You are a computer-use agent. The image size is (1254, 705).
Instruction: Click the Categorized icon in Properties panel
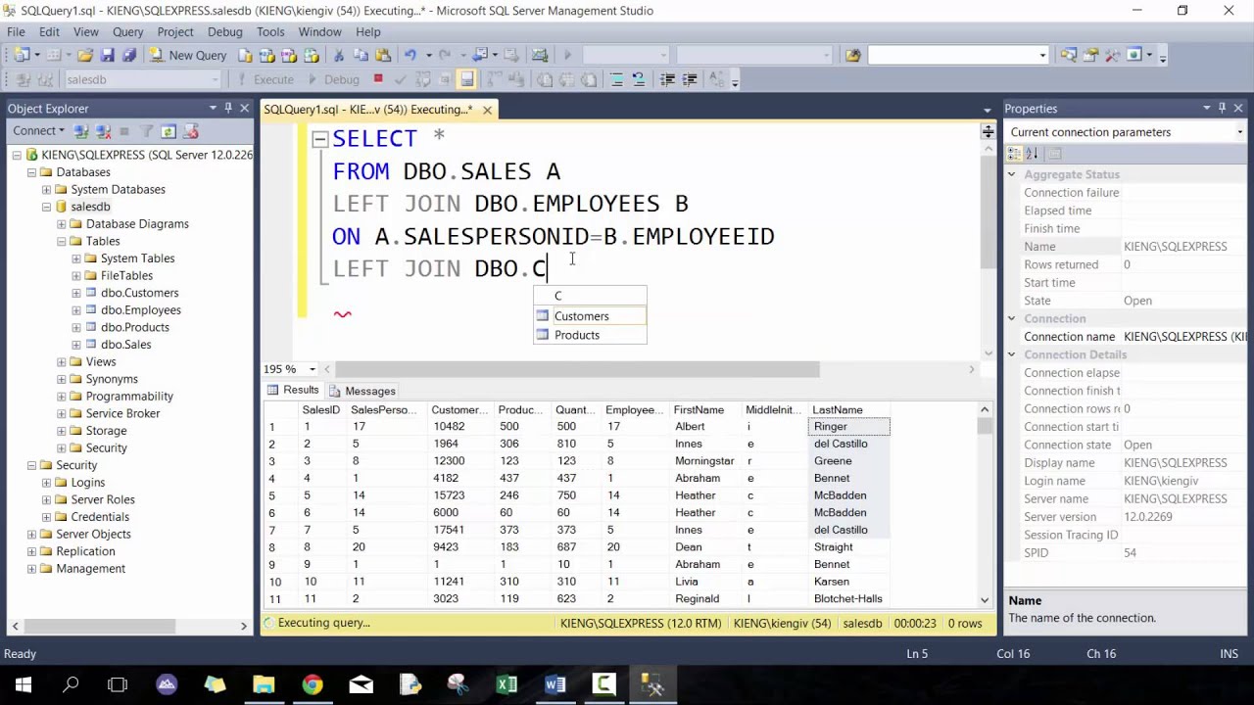[1015, 154]
